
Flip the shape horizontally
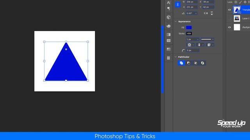206,13
